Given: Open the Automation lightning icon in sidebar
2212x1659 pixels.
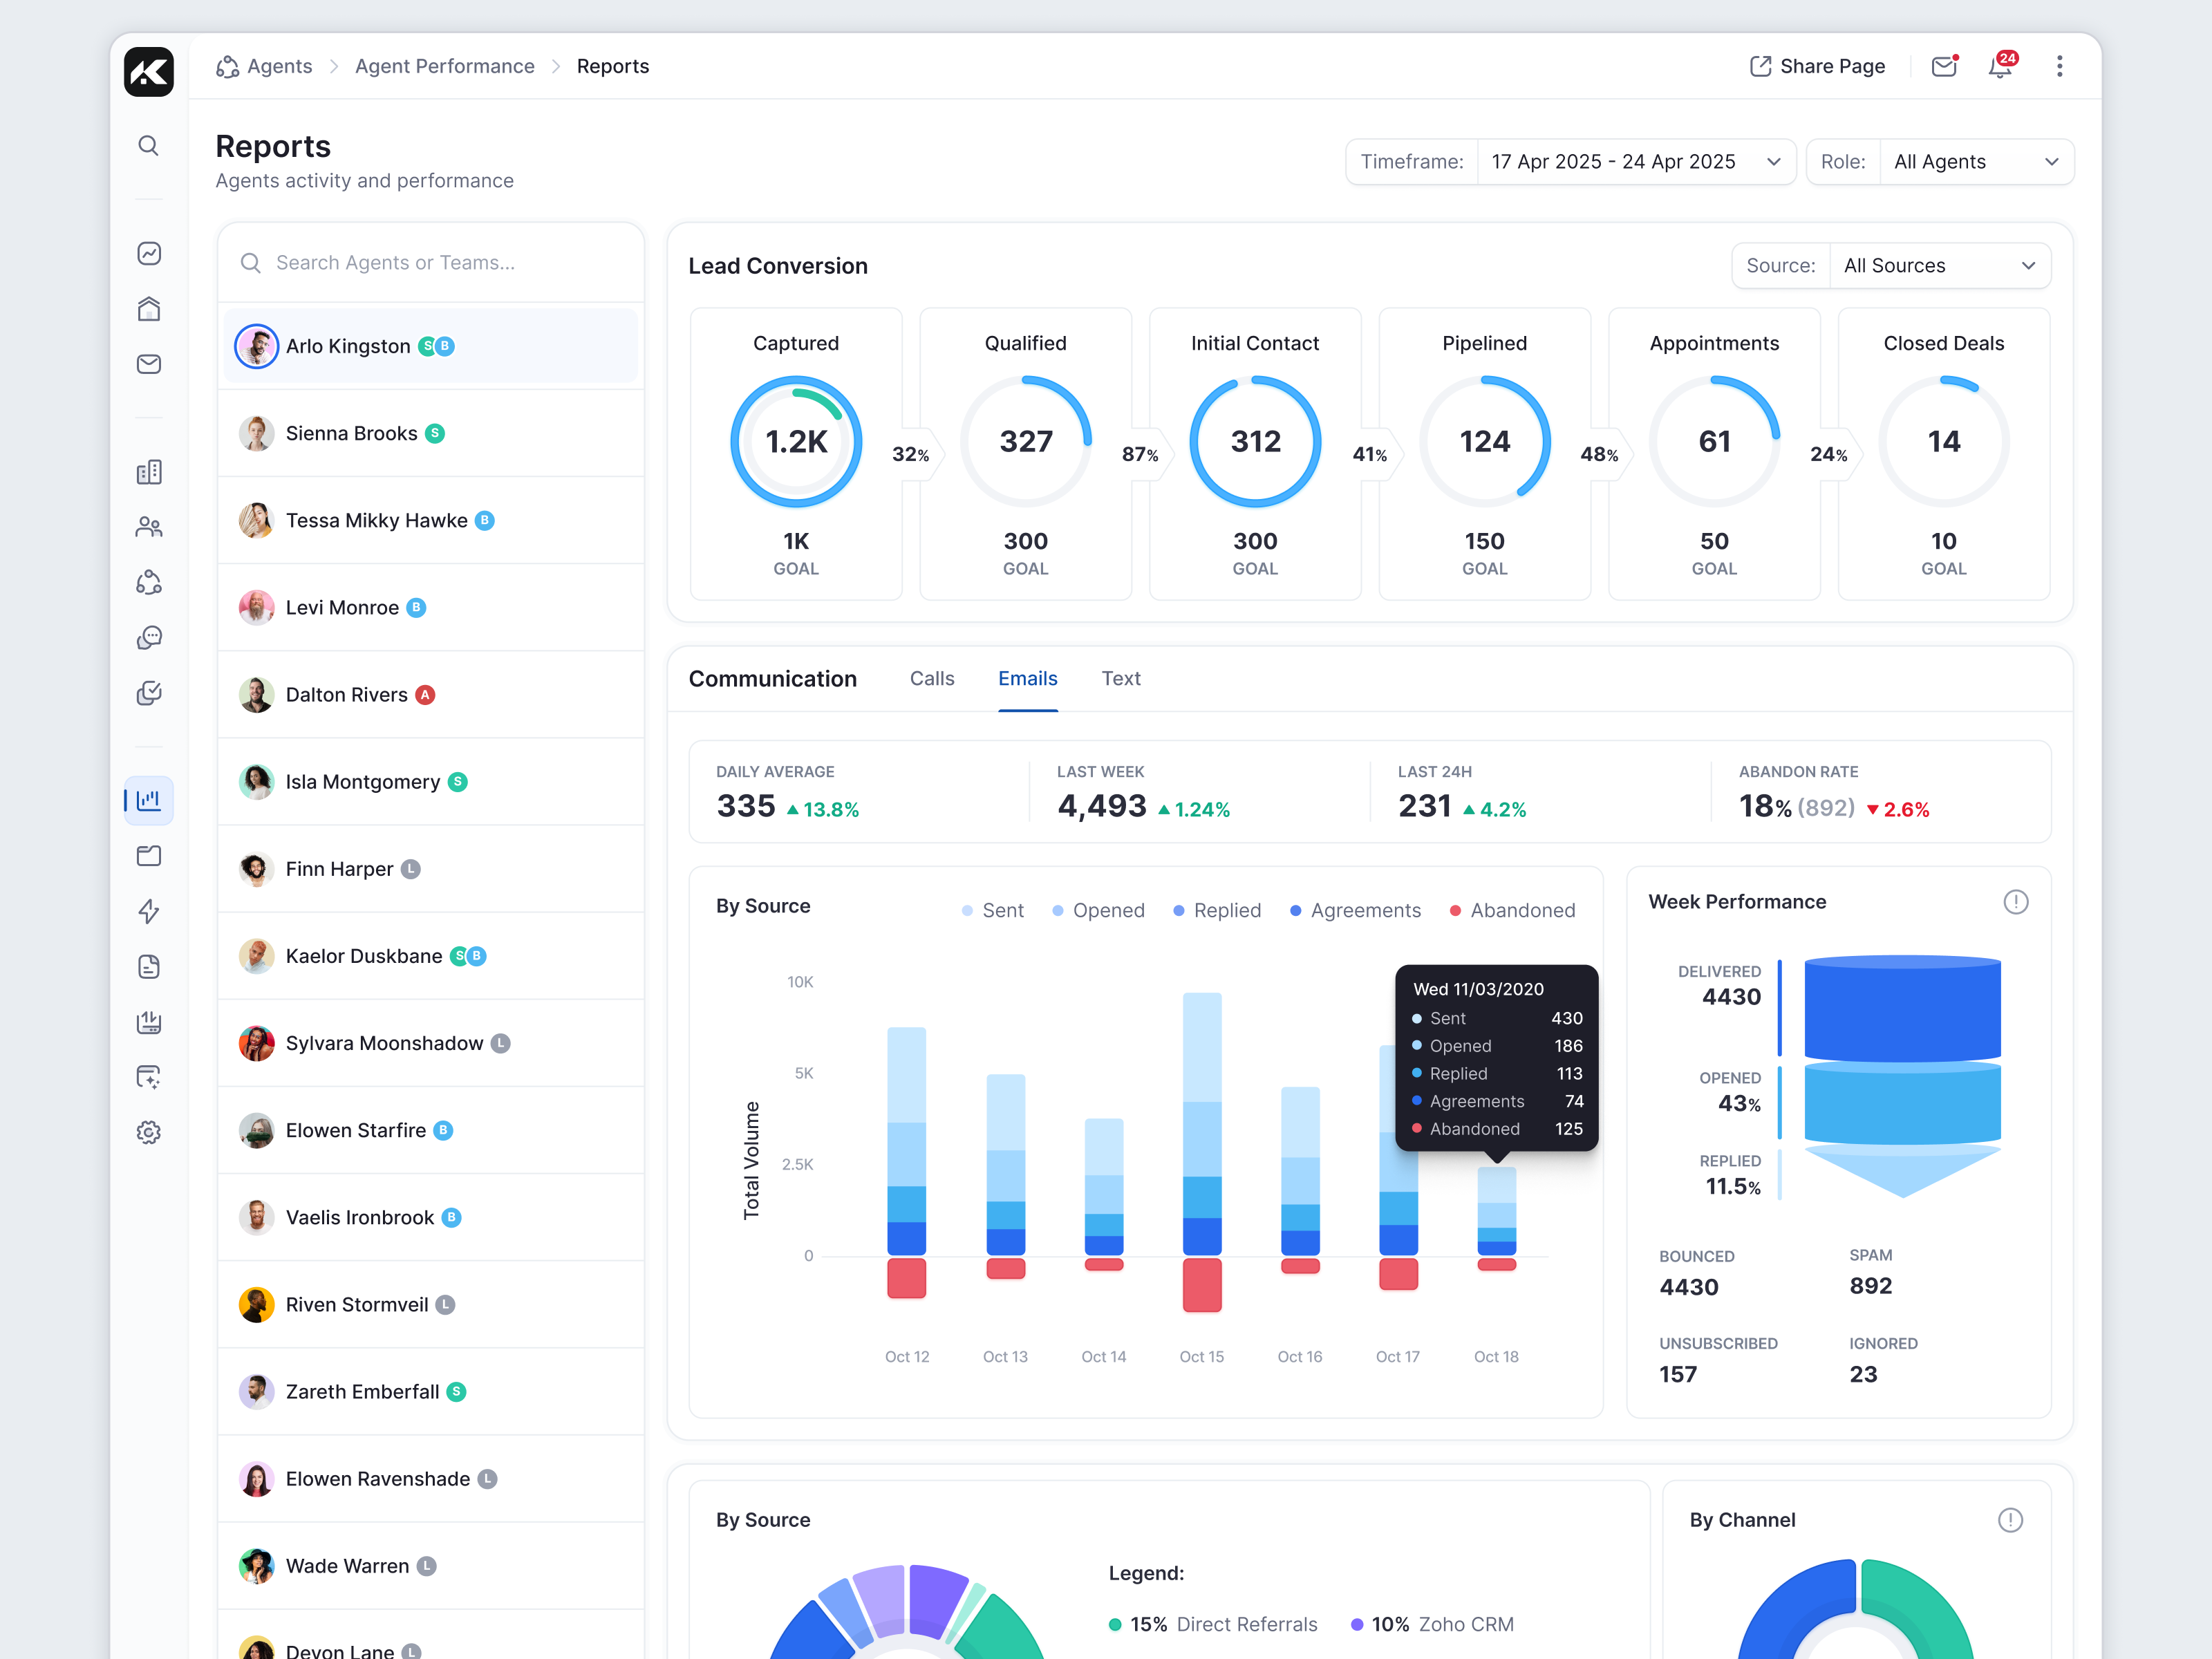Looking at the screenshot, I should pos(148,912).
